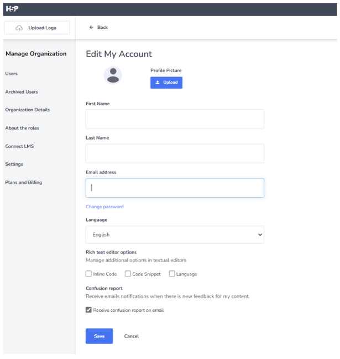Focus the First Name input field

coord(175,119)
